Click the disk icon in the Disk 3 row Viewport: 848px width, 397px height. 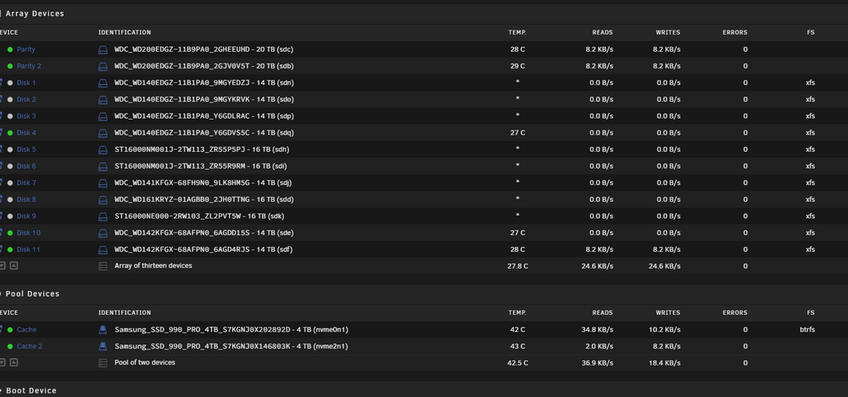pyautogui.click(x=103, y=116)
